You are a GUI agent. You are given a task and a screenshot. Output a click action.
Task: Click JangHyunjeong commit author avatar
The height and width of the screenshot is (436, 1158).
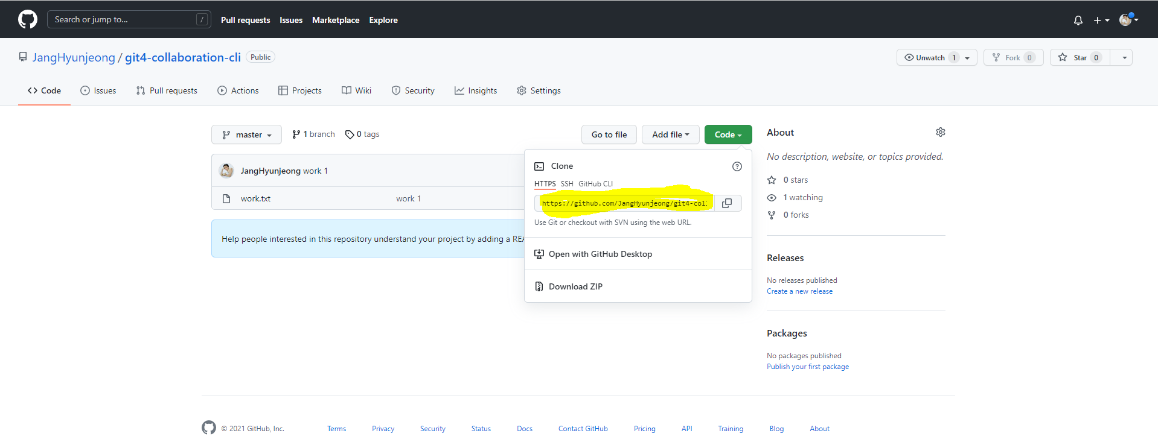coord(226,171)
